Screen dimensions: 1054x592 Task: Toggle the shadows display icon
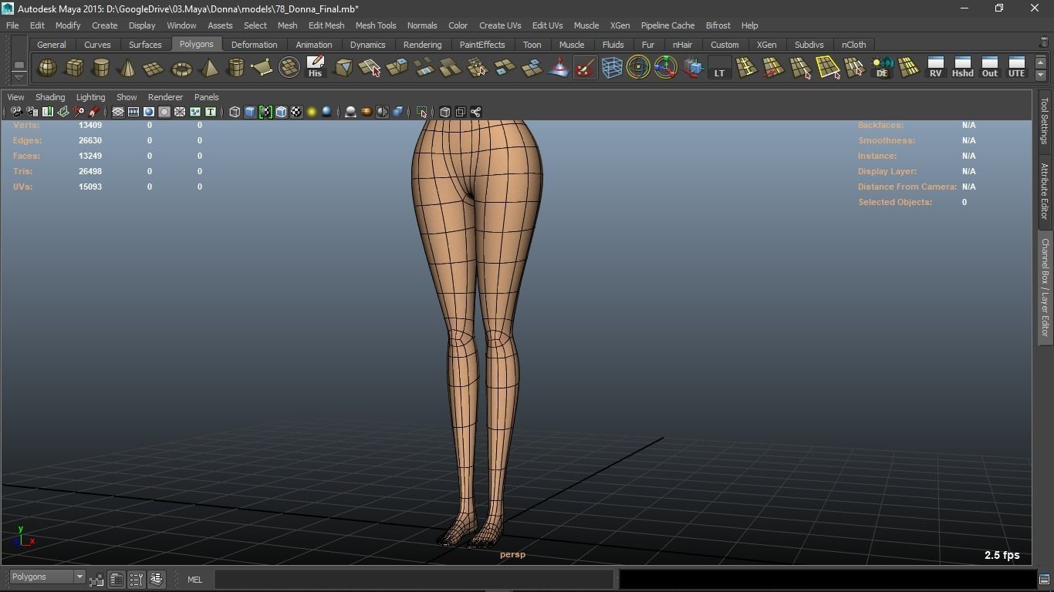point(327,112)
